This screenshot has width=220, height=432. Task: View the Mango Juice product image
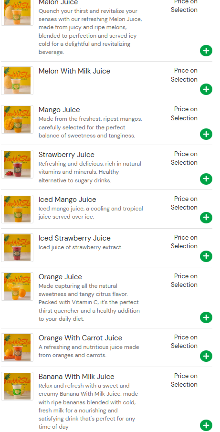tap(17, 119)
